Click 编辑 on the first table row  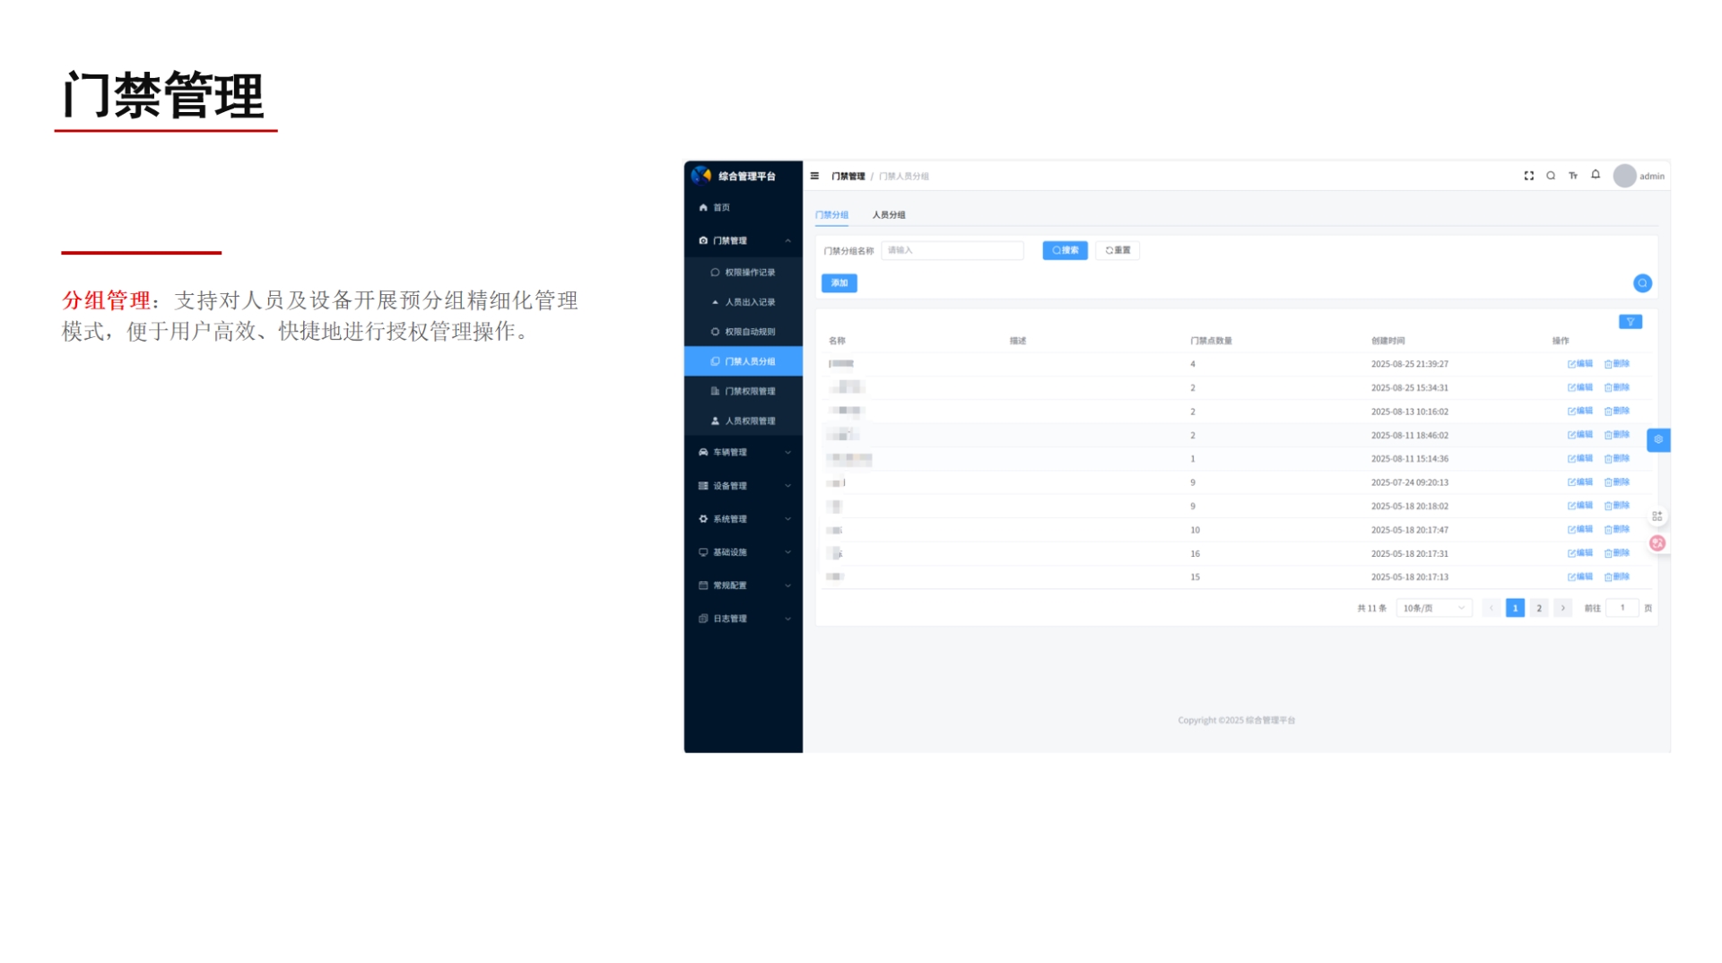point(1578,363)
